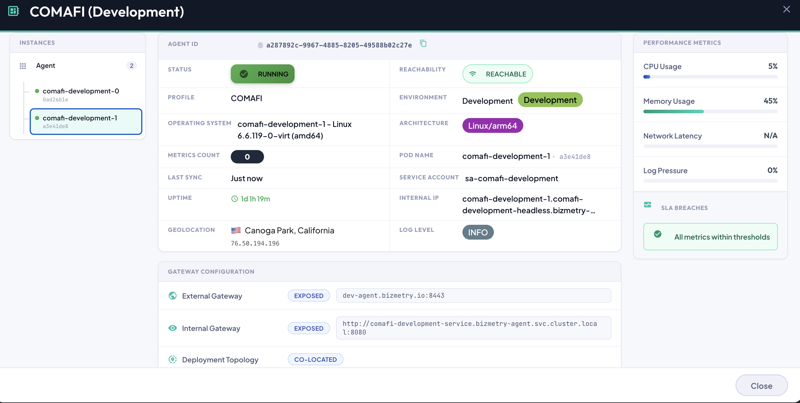Click Internal Gateway EXPOSED badge
800x403 pixels.
pyautogui.click(x=309, y=328)
